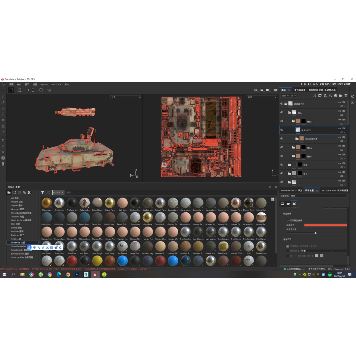Image resolution: width=356 pixels, height=356 pixels.
Task: Uncheck the 显示模型线框 wireframe checkbox
Action: point(288,221)
